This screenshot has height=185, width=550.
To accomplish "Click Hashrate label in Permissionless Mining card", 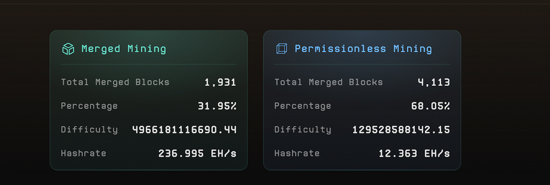I will pyautogui.click(x=297, y=153).
